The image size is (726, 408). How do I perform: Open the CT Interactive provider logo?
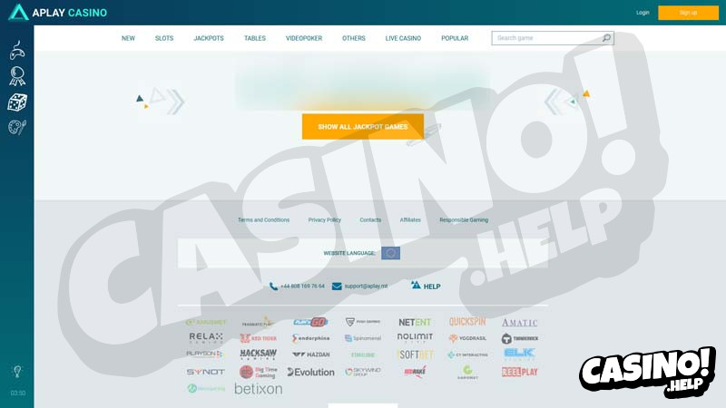point(467,355)
